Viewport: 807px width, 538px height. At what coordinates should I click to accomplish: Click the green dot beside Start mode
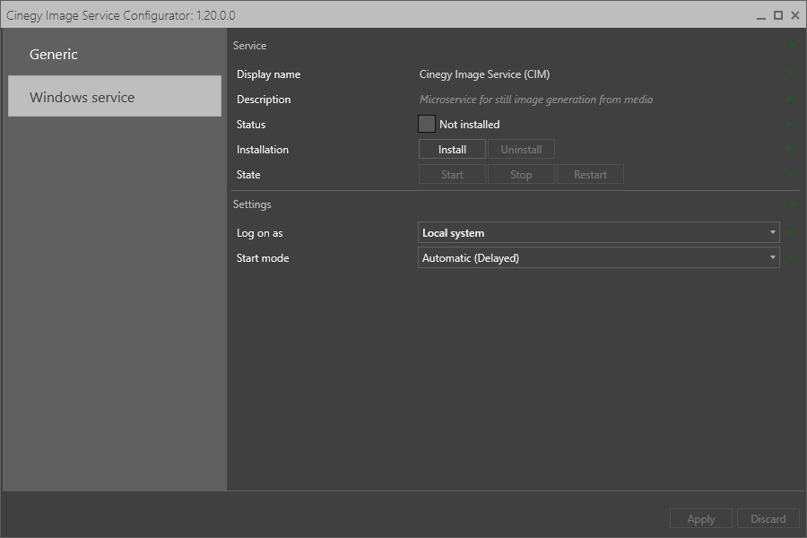[789, 257]
